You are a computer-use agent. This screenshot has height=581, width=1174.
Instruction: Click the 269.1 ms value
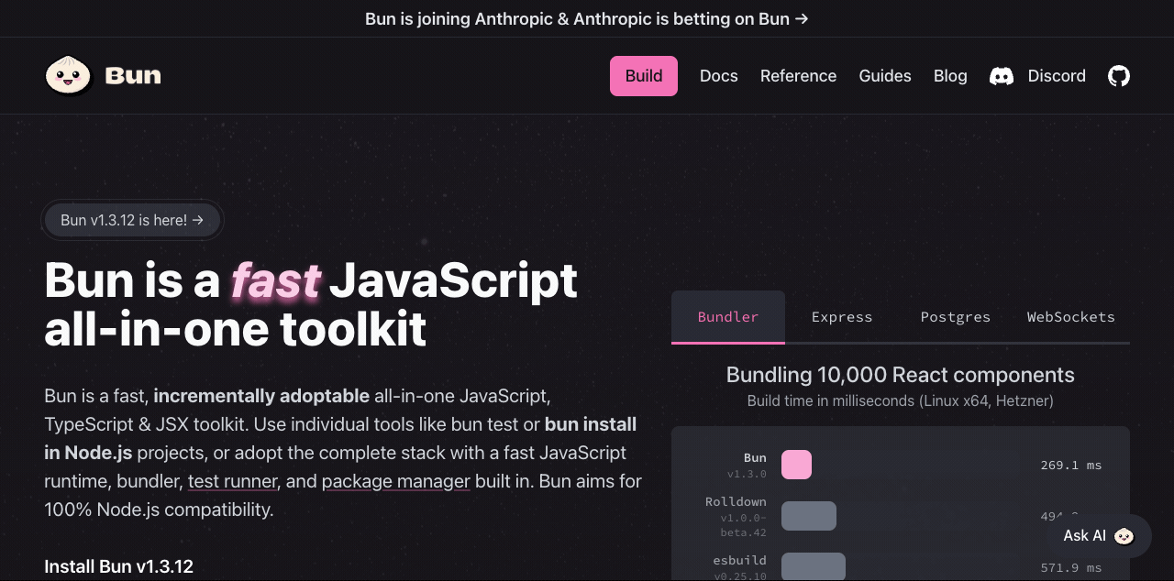(1071, 466)
